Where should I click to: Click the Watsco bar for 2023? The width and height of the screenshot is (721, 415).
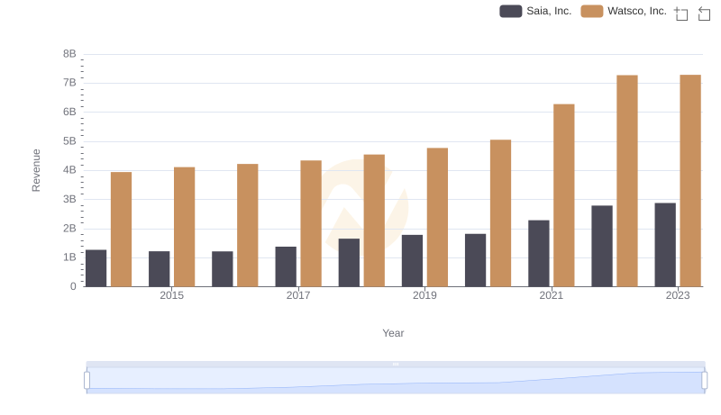click(x=690, y=181)
